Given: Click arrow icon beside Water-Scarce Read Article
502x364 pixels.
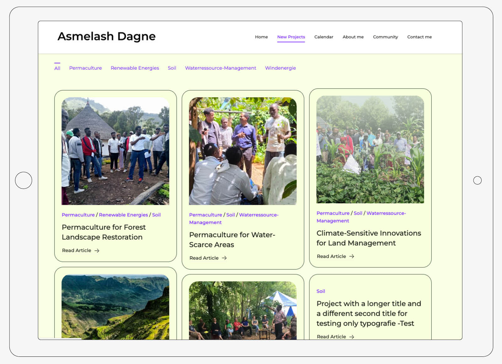Looking at the screenshot, I should point(224,258).
